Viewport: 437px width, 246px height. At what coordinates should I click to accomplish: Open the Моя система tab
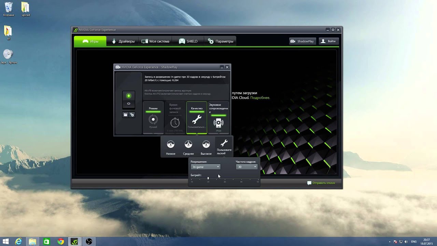coord(155,41)
